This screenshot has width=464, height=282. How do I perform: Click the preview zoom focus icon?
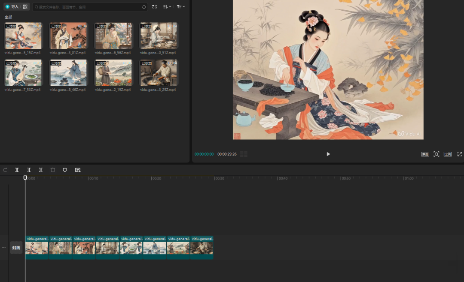click(x=437, y=154)
